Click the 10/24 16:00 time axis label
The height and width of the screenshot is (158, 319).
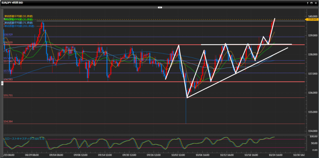point(276,155)
